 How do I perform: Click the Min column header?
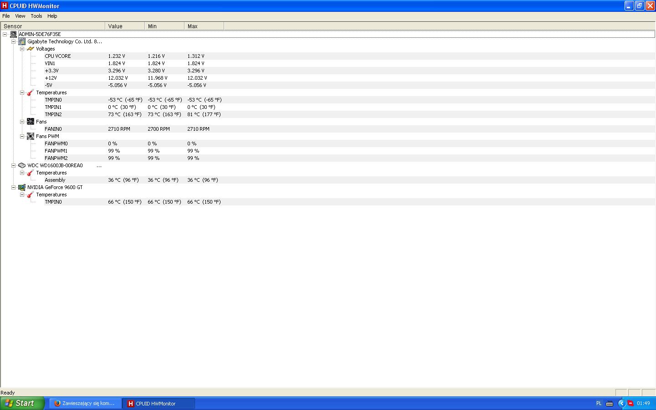164,26
